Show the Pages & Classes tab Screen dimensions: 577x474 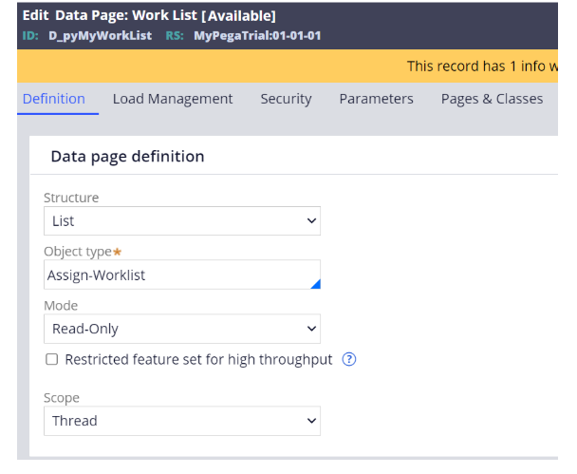click(x=492, y=99)
